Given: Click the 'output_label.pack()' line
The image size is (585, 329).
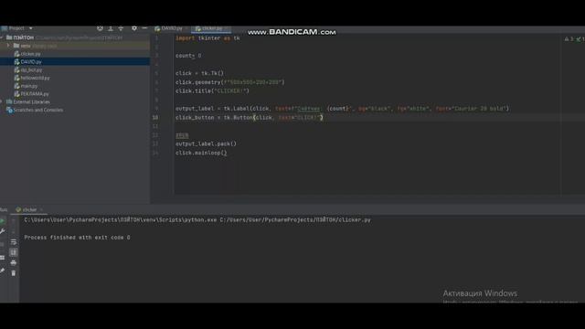Looking at the screenshot, I should 206,143.
